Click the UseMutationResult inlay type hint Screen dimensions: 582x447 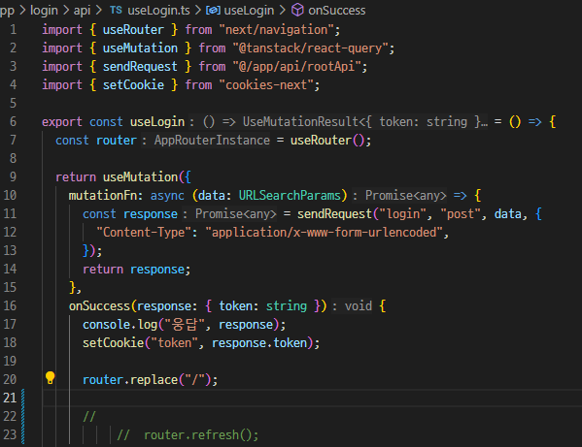[x=338, y=121]
